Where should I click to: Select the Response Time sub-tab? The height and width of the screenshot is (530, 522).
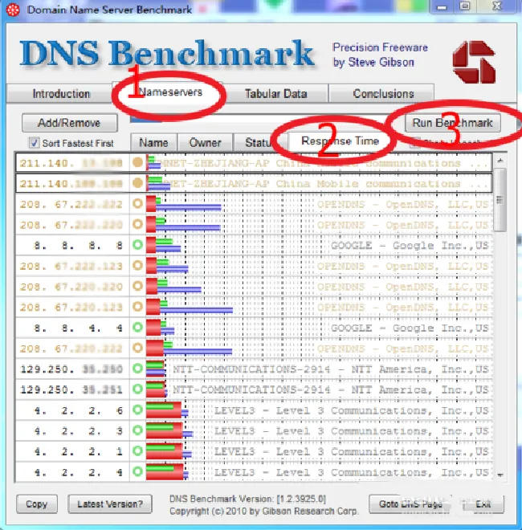pyautogui.click(x=340, y=141)
